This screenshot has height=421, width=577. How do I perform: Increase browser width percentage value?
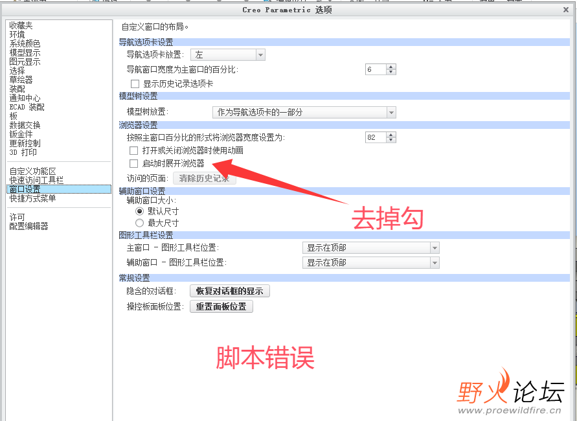[391, 135]
